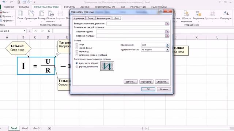Switch to sheet Лист2

[25, 128]
